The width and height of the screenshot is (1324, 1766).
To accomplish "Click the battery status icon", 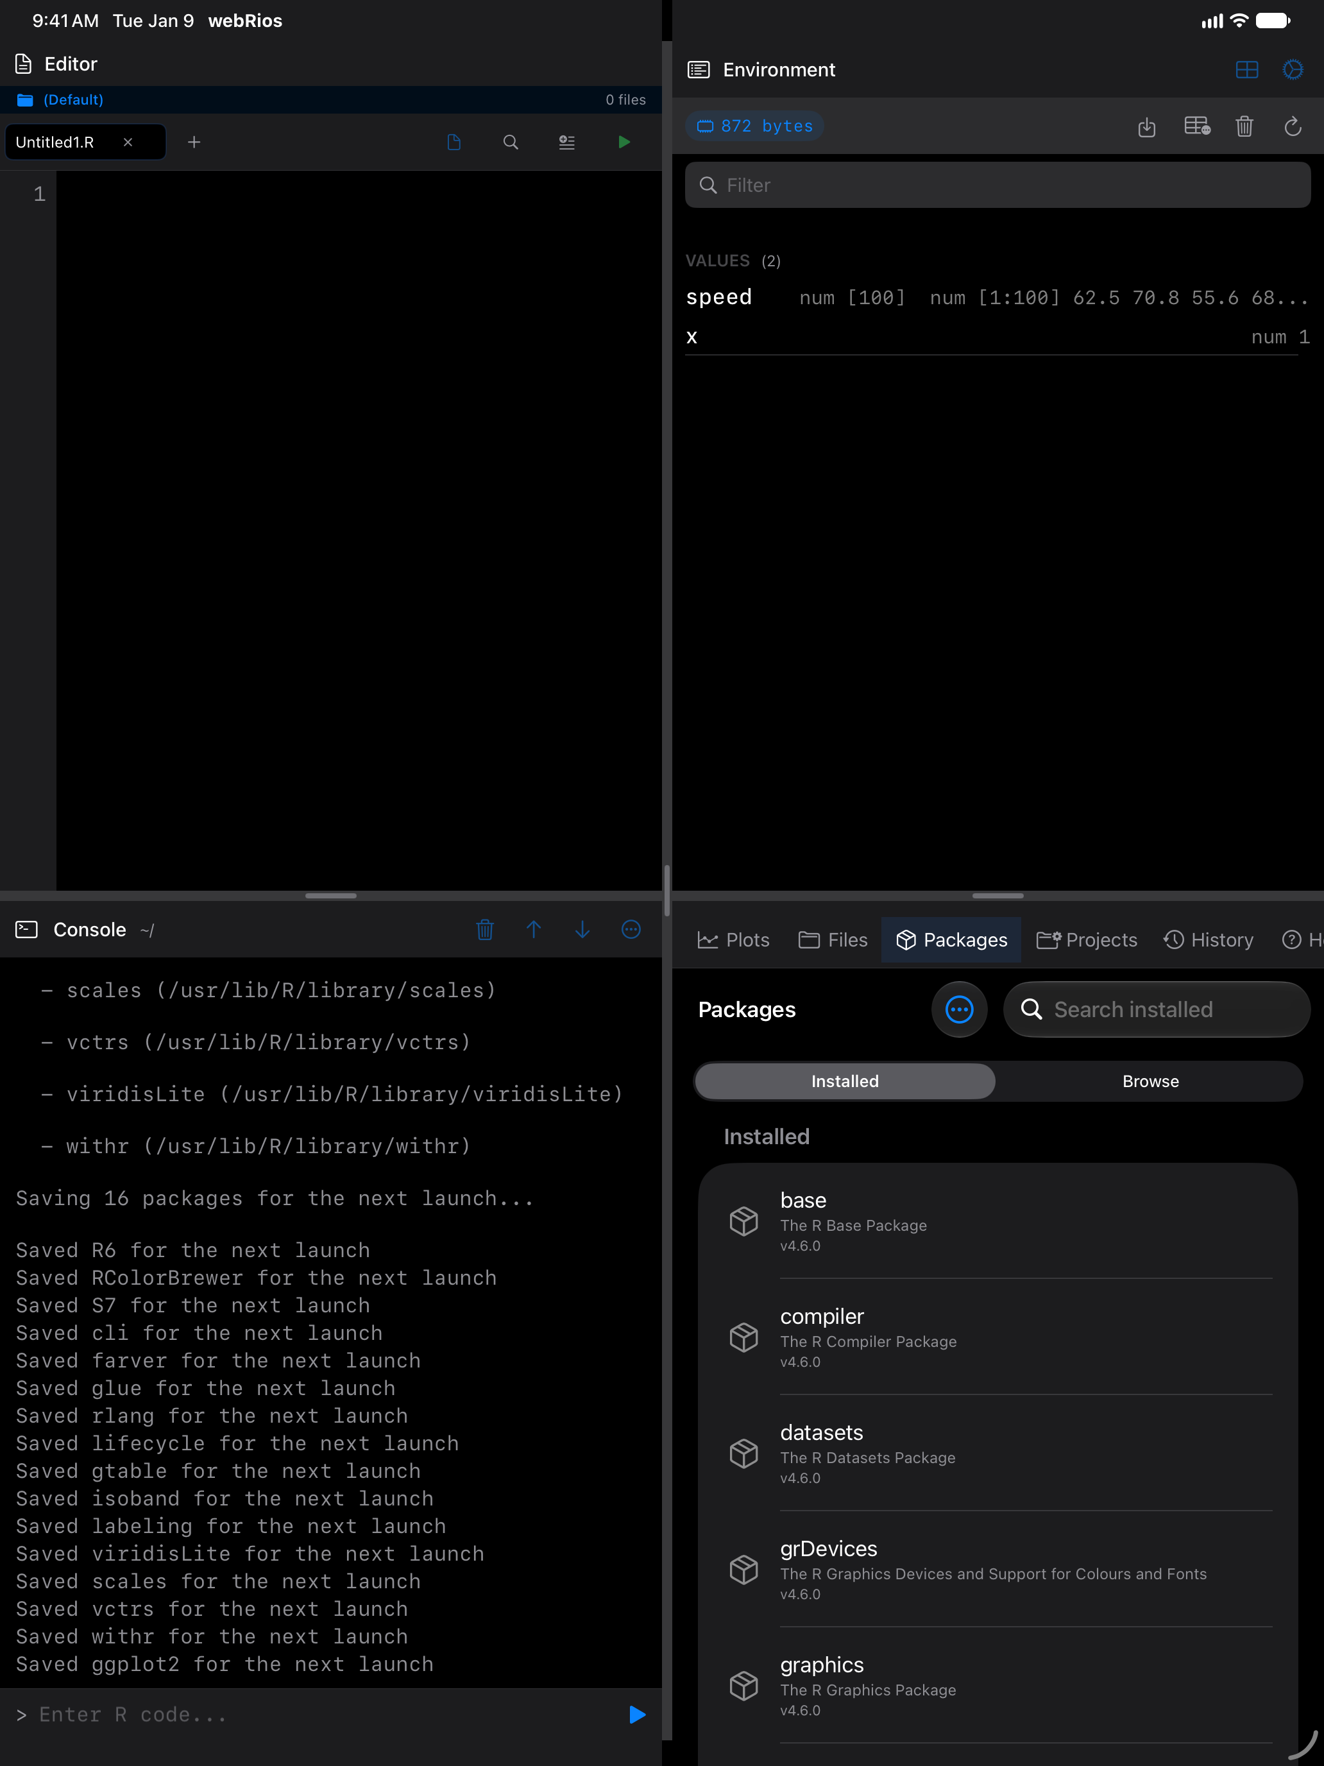I will [x=1274, y=21].
